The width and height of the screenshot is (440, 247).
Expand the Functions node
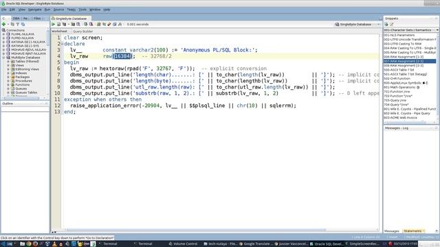point(8,84)
